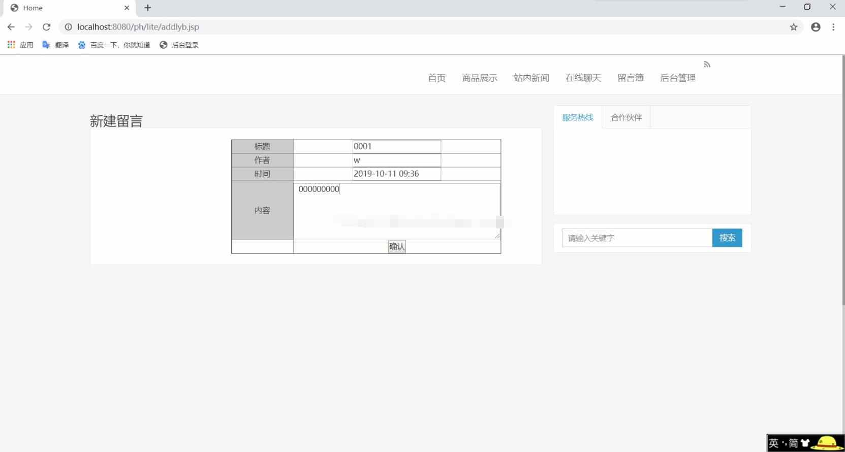This screenshot has height=452, width=845.
Task: Click the RSS feed icon
Action: [707, 64]
